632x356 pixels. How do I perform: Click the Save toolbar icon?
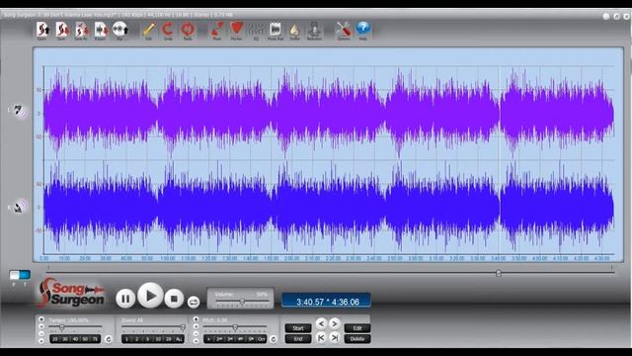[x=61, y=31]
